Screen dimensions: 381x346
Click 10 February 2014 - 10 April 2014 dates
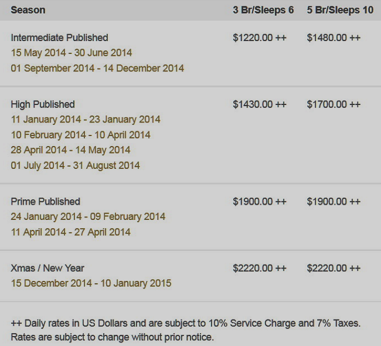(x=81, y=135)
